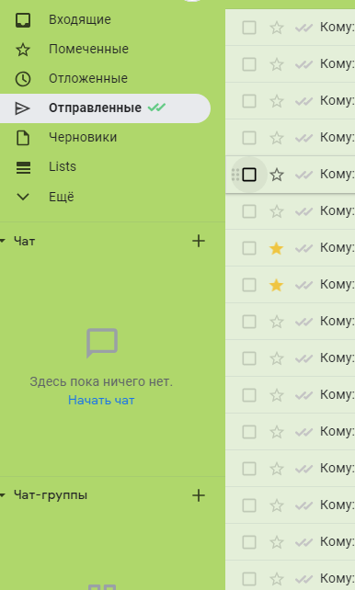Click the Черновики document icon
The image size is (355, 590).
[x=23, y=138]
